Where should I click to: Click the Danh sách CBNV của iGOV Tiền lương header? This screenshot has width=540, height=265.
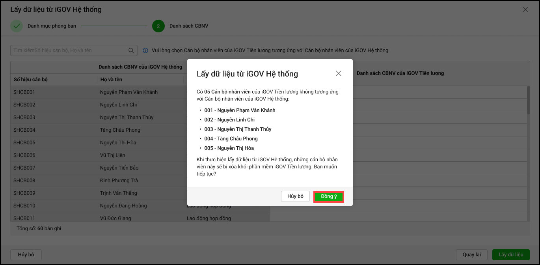(400, 73)
